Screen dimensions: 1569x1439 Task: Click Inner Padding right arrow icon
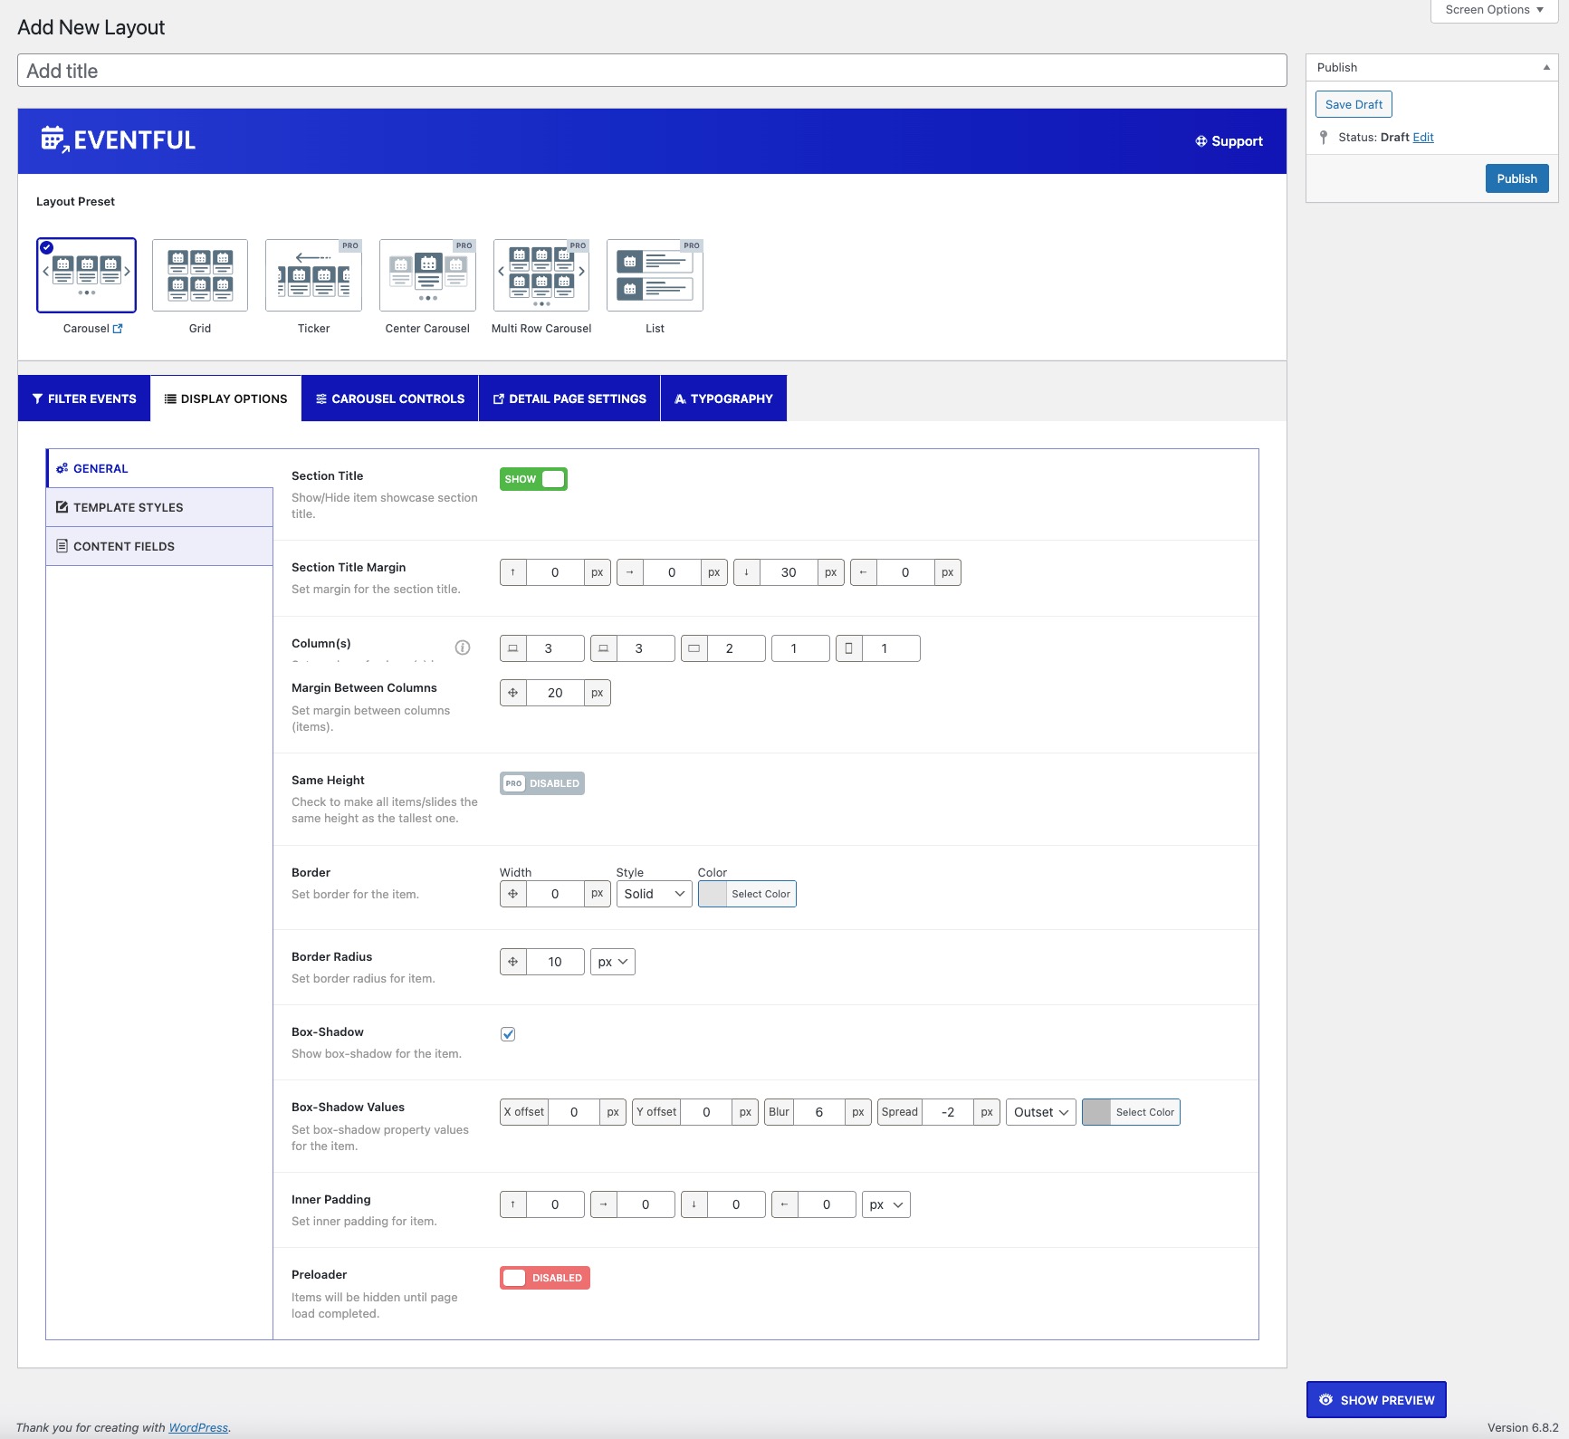click(604, 1204)
